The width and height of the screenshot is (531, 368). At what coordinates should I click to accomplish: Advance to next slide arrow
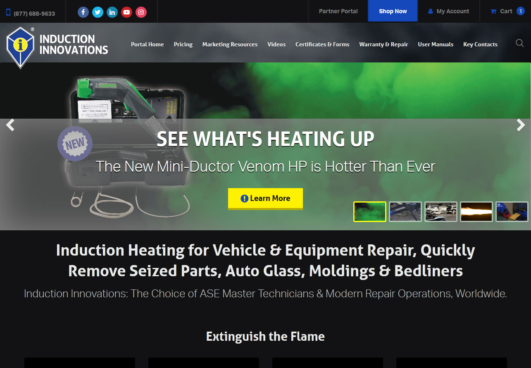pyautogui.click(x=521, y=125)
